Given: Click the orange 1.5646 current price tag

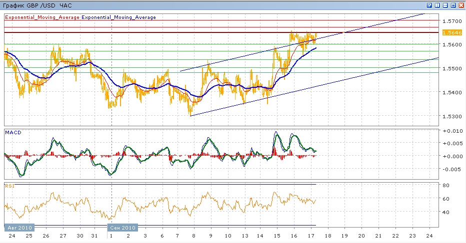Looking at the screenshot, I should tap(452, 33).
